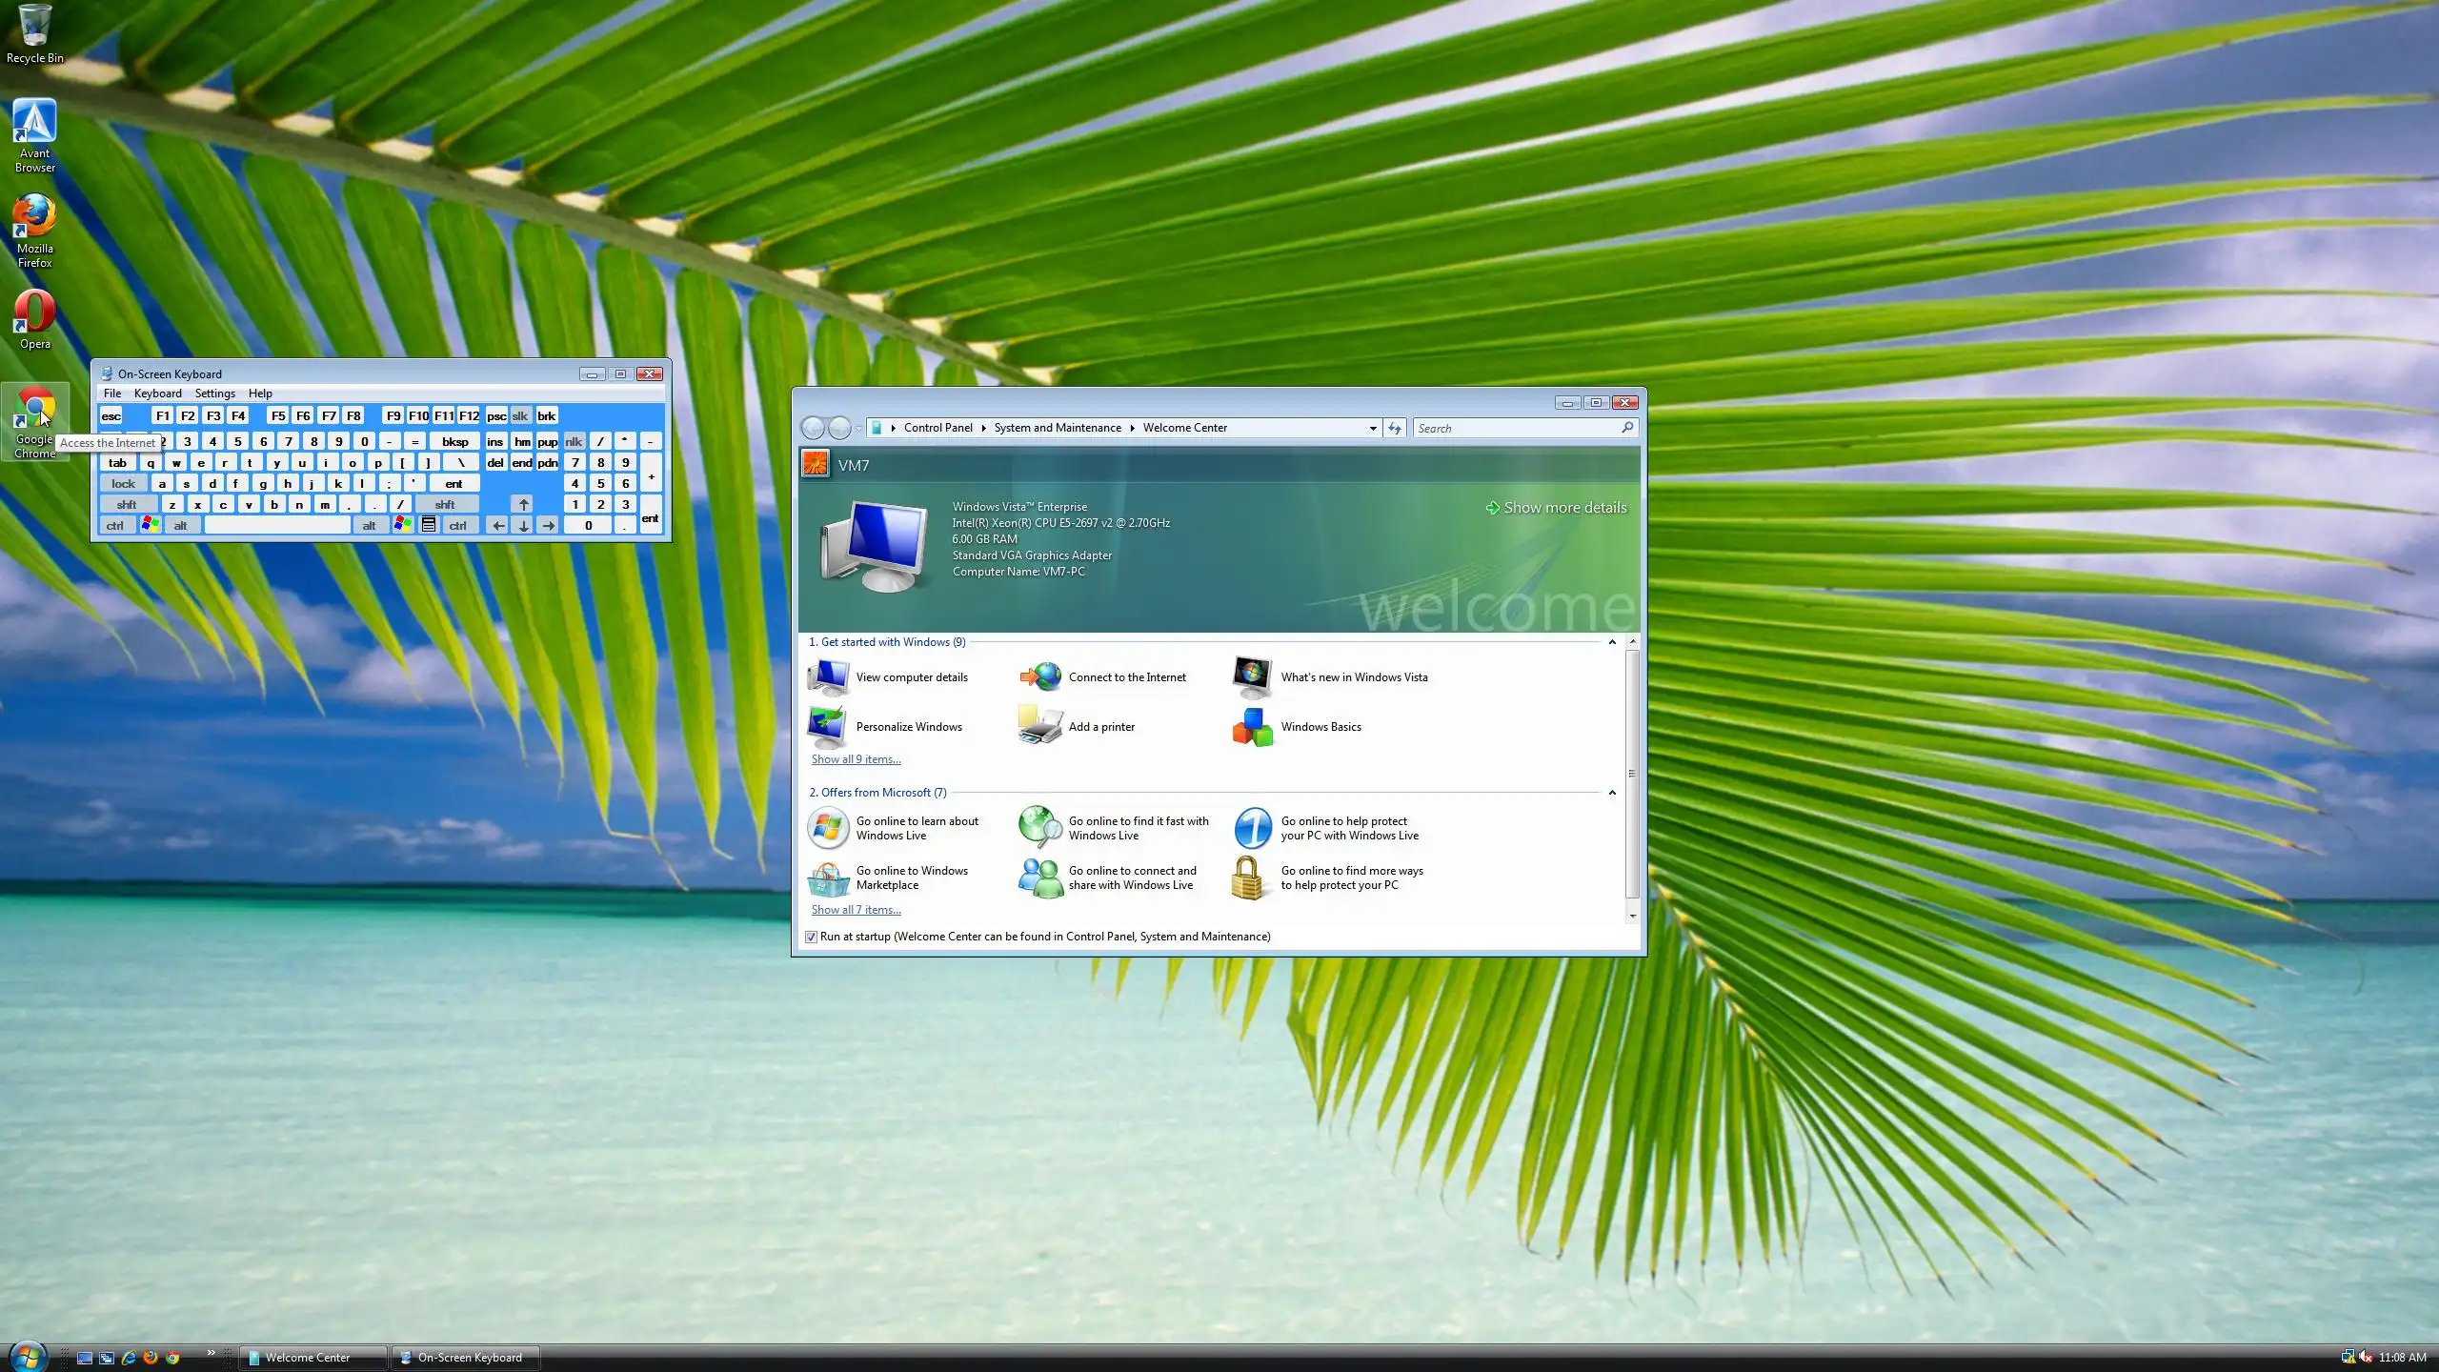Click the Personalize Windows icon
Image resolution: width=2439 pixels, height=1372 pixels.
(827, 727)
